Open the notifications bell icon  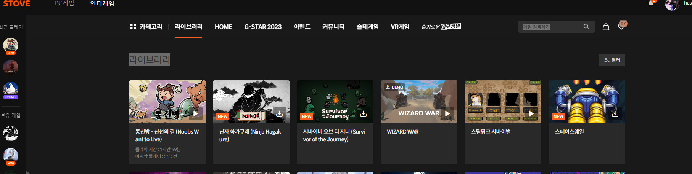(x=651, y=3)
